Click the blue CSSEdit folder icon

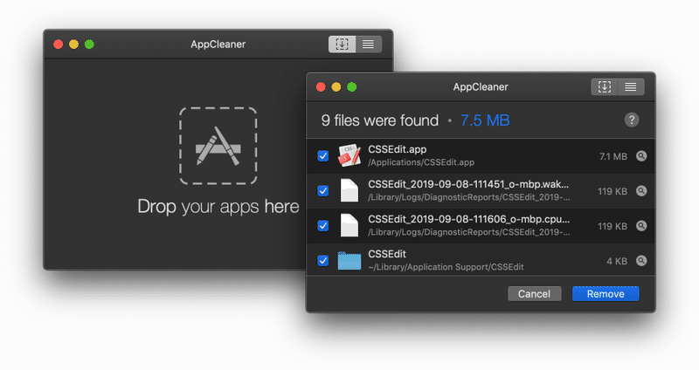[x=349, y=260]
